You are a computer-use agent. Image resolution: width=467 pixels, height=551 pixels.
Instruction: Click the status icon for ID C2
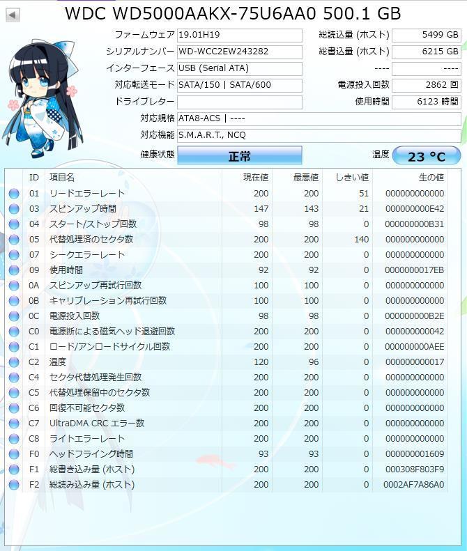[14, 362]
